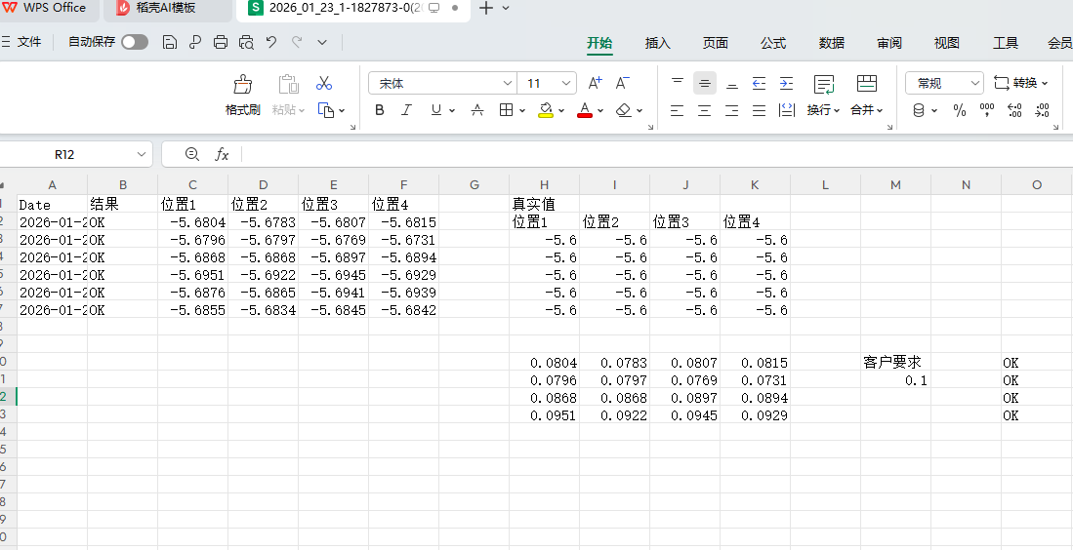Open the font name dropdown 宋体
This screenshot has height=550, width=1073.
click(508, 83)
